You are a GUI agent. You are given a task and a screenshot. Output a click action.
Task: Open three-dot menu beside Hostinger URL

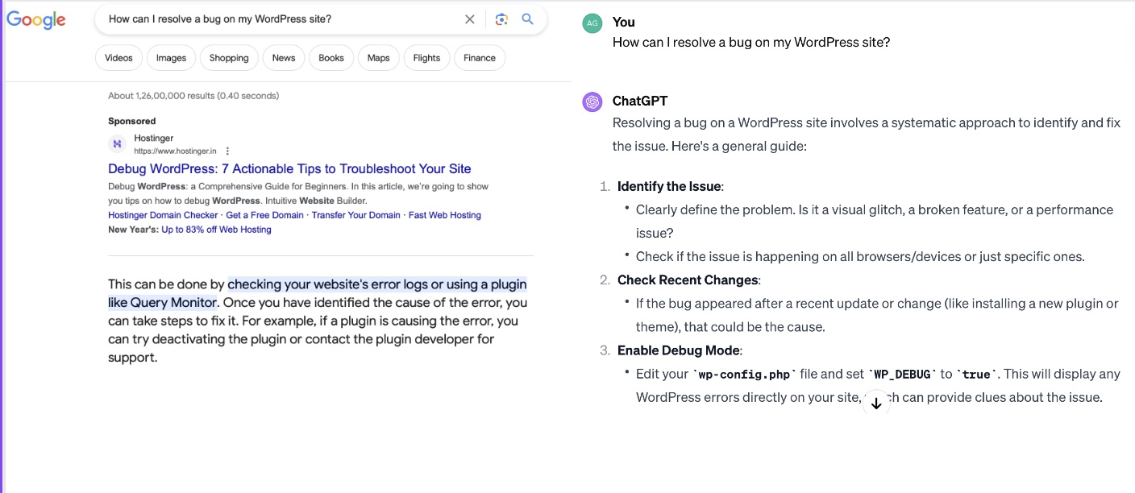(228, 151)
